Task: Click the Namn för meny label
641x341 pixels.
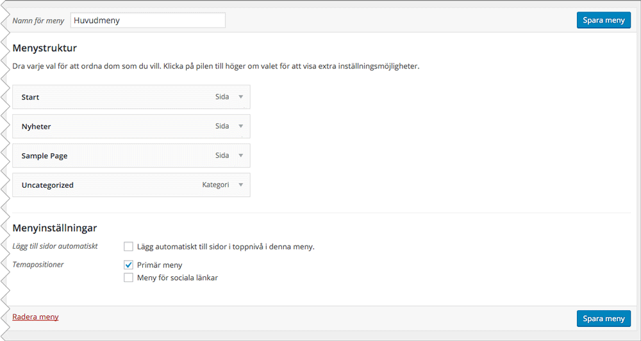Action: pyautogui.click(x=38, y=21)
